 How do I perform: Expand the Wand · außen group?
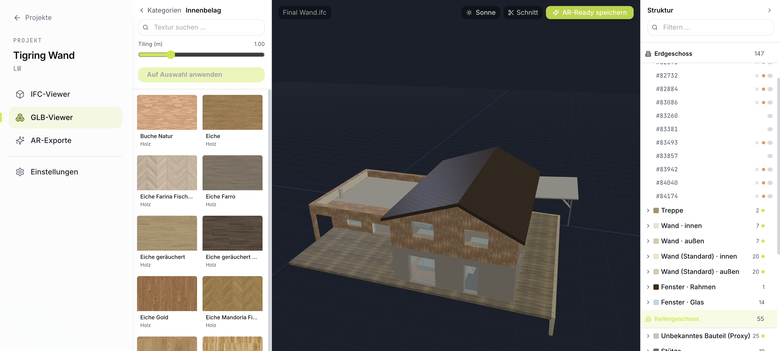pyautogui.click(x=648, y=241)
